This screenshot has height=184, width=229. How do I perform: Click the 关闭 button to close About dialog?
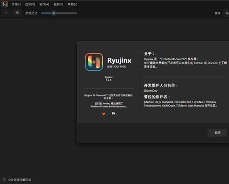(x=217, y=133)
